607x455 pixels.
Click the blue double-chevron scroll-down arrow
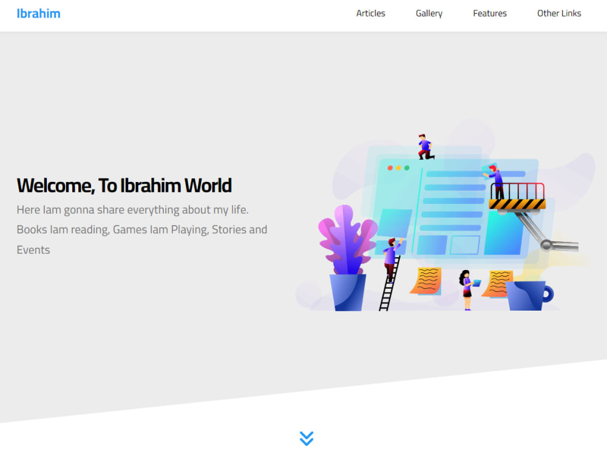[x=307, y=439]
